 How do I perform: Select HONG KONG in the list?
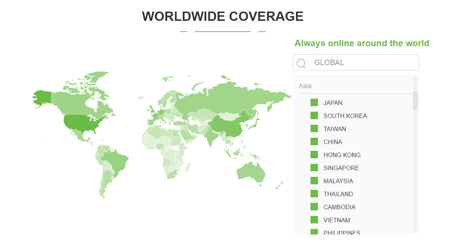click(342, 155)
